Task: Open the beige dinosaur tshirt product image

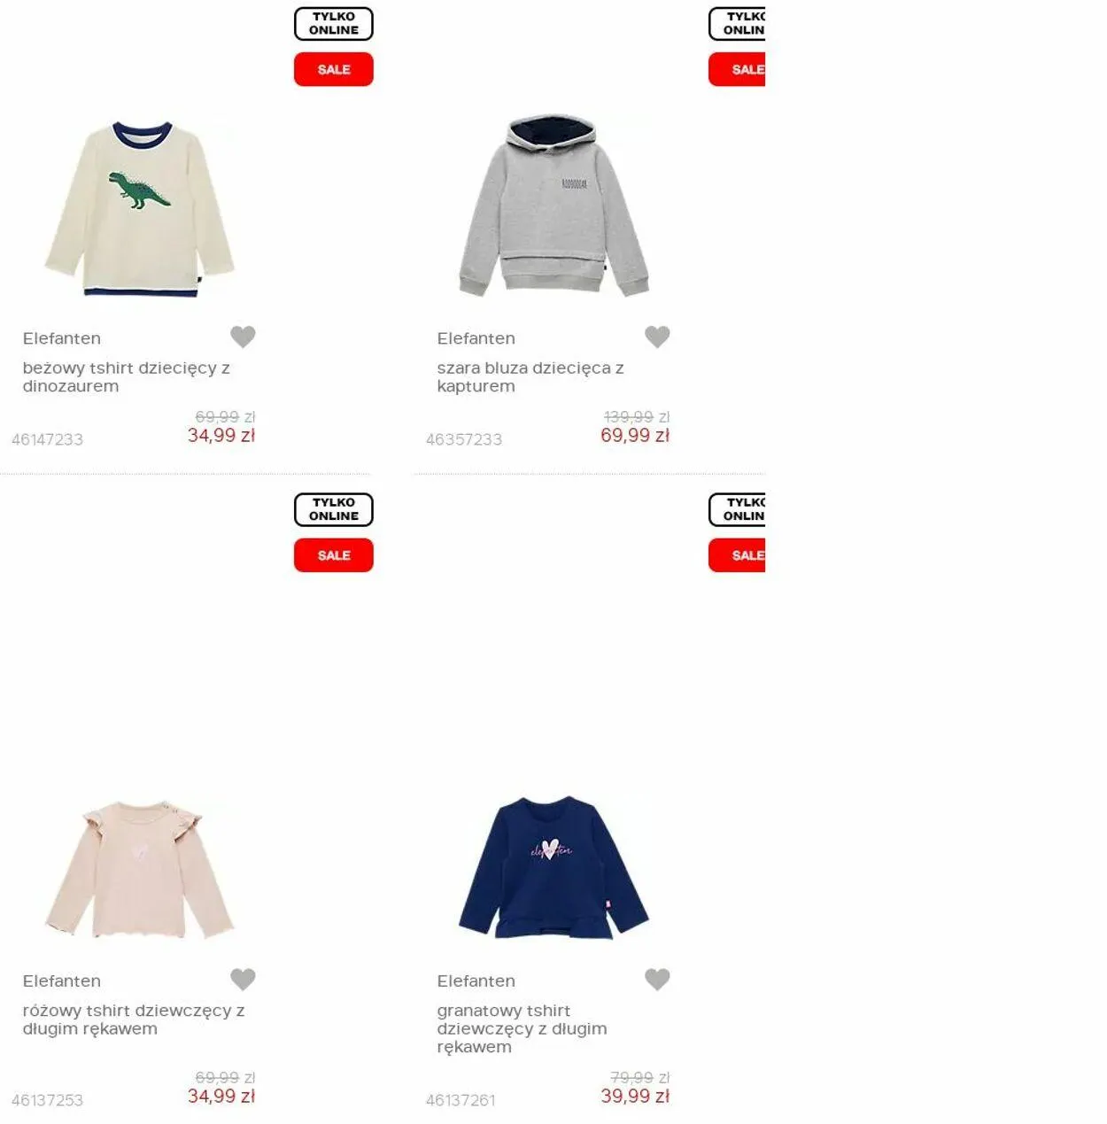Action: click(139, 209)
